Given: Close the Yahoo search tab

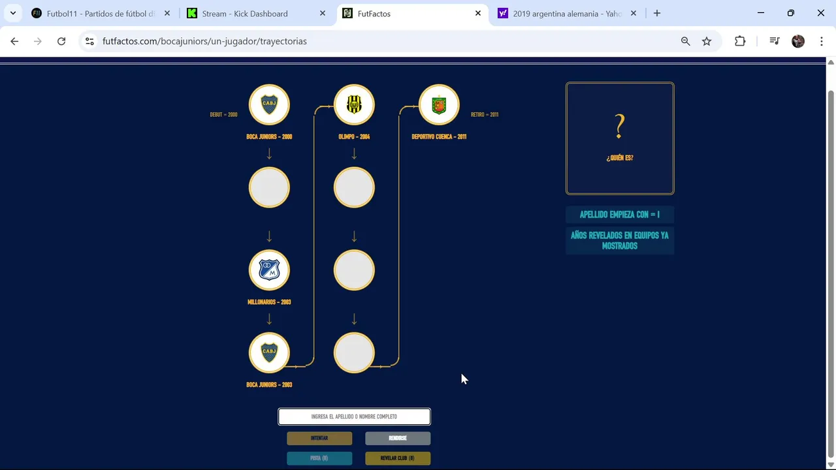Looking at the screenshot, I should (x=634, y=14).
